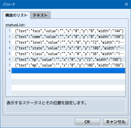Select the "level" status row

(x=68, y=42)
